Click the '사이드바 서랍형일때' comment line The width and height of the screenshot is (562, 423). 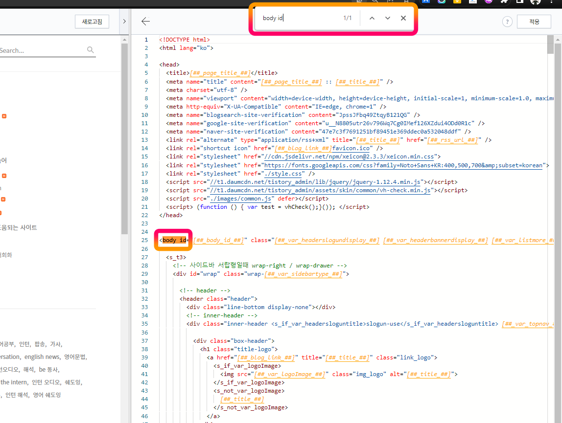[260, 266]
